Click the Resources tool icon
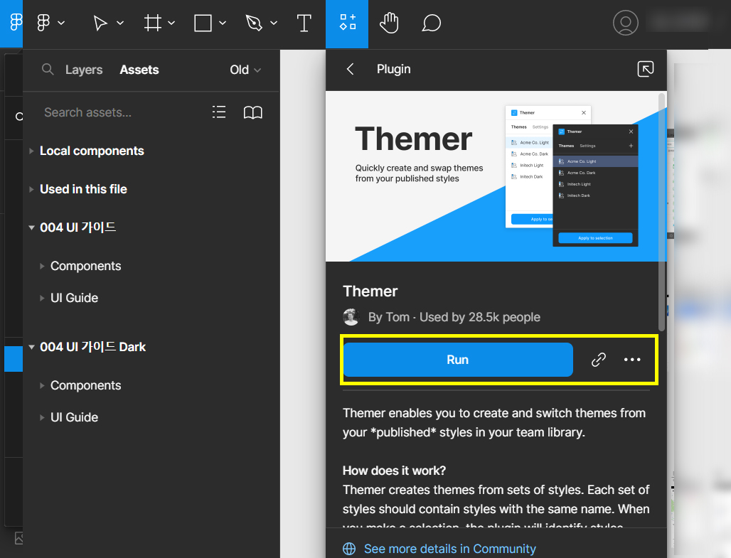The height and width of the screenshot is (558, 731). [x=347, y=23]
